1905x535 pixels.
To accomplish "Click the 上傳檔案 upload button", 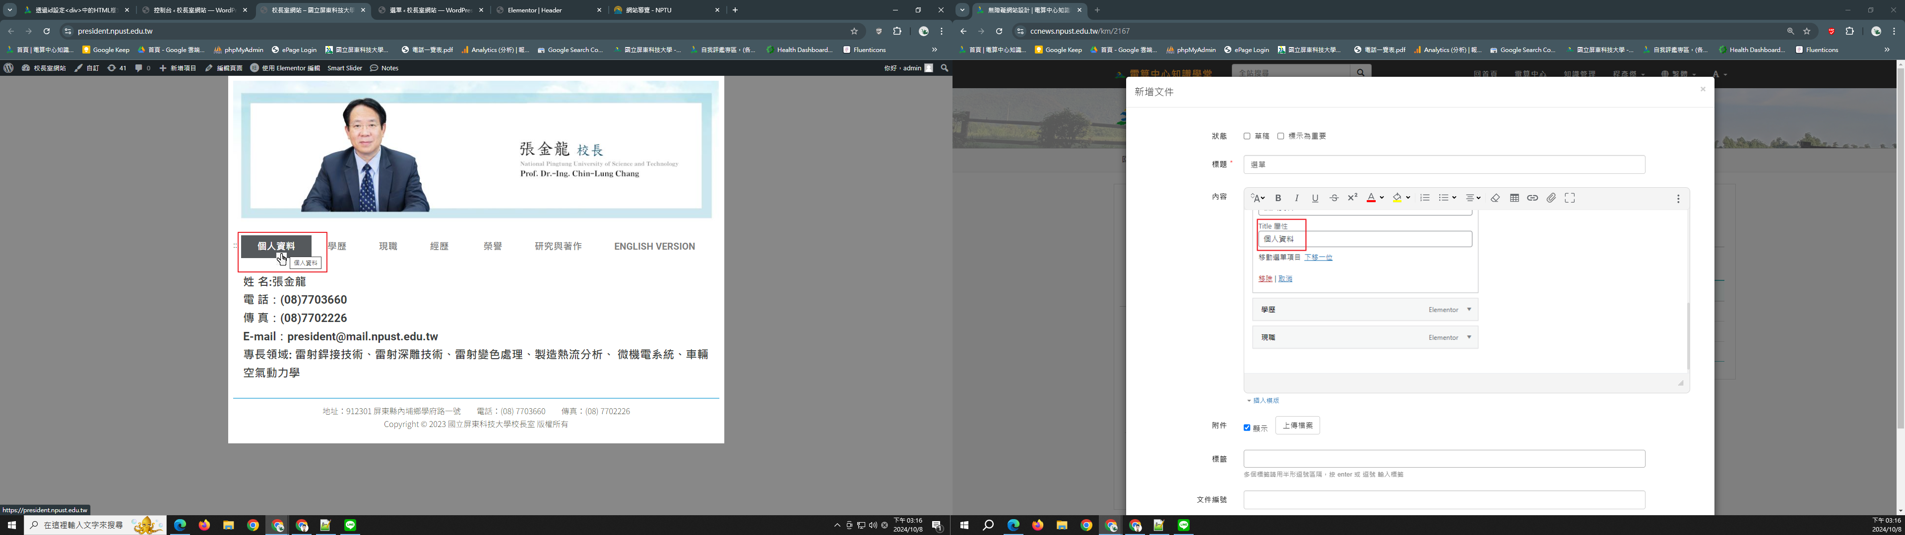I will pyautogui.click(x=1297, y=426).
